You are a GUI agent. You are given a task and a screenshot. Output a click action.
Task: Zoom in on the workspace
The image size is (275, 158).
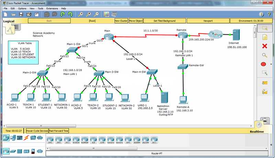80,14
